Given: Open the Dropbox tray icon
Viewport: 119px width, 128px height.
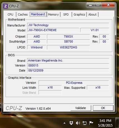Looking at the screenshot, I should tap(71, 123).
